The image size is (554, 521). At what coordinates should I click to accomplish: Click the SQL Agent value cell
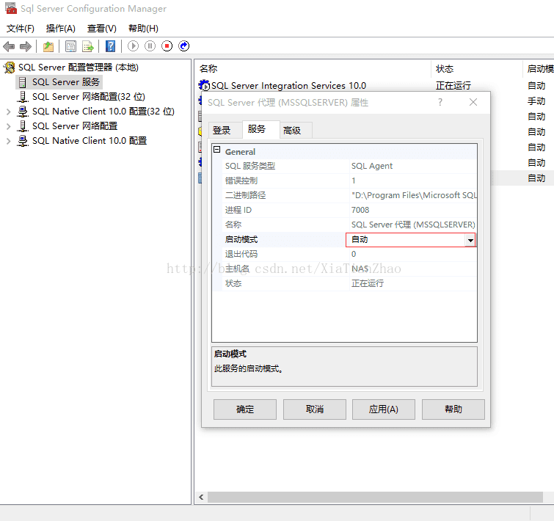tap(372, 166)
